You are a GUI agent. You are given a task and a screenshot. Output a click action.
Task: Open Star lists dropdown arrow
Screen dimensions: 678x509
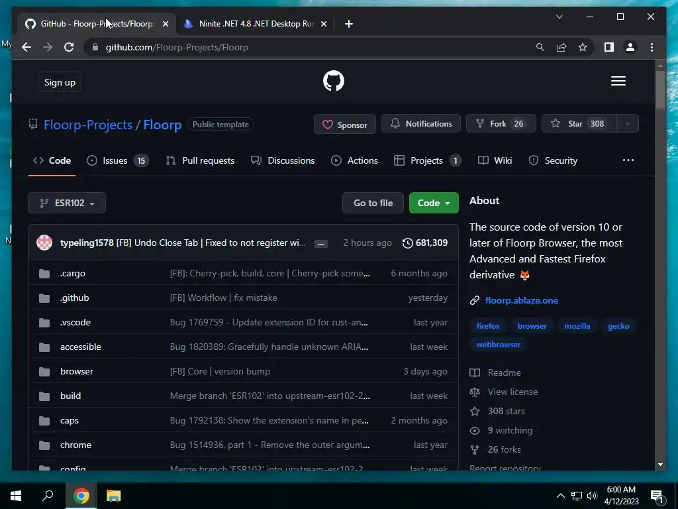tap(628, 124)
